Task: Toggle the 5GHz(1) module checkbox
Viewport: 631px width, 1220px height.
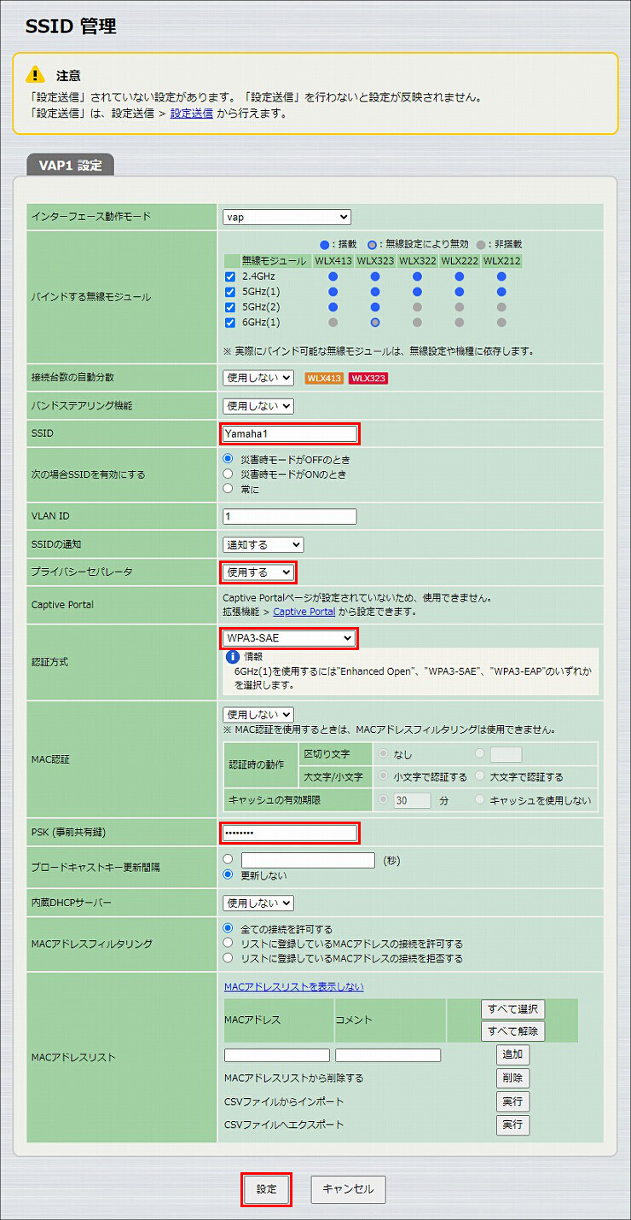Action: point(230,292)
